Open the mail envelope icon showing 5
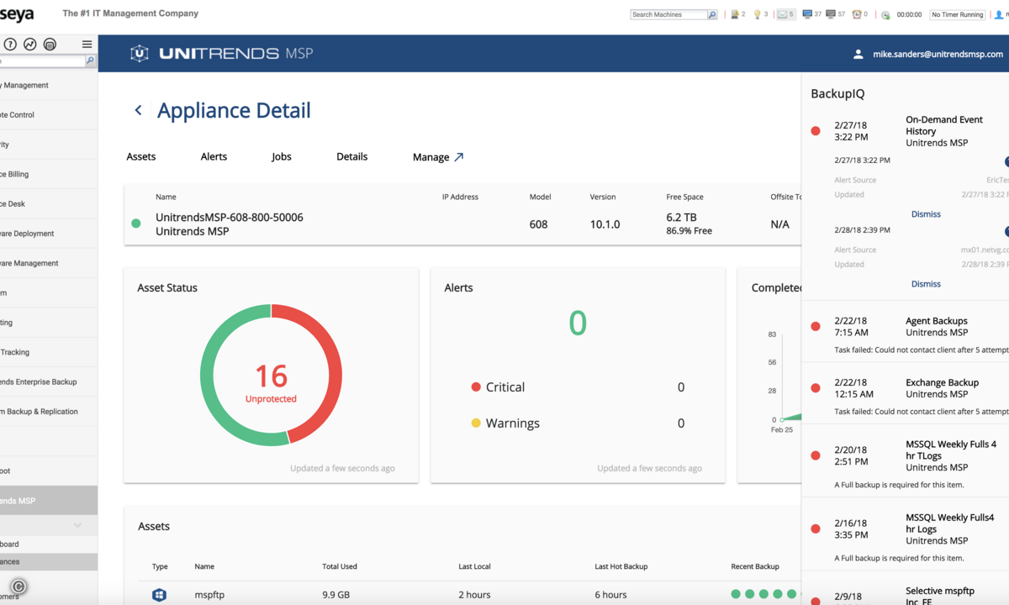This screenshot has height=605, width=1009. click(x=781, y=14)
